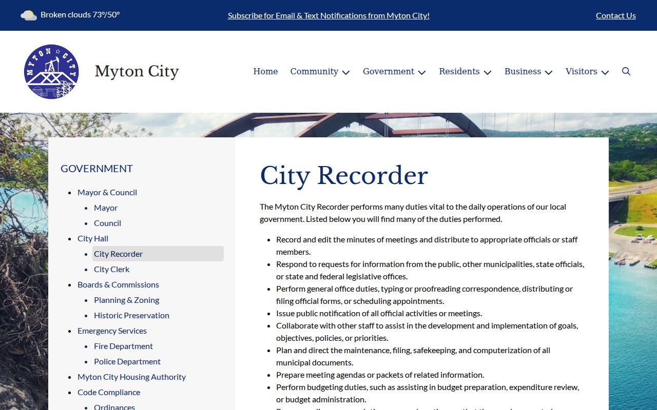Image resolution: width=657 pixels, height=410 pixels.
Task: Expand the Visitors menu chevron
Action: click(605, 72)
